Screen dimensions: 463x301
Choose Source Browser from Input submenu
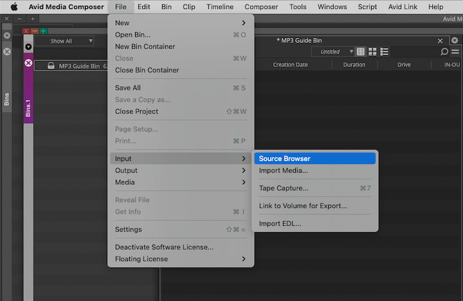pyautogui.click(x=314, y=159)
